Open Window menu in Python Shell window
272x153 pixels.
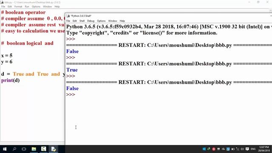click(113, 21)
